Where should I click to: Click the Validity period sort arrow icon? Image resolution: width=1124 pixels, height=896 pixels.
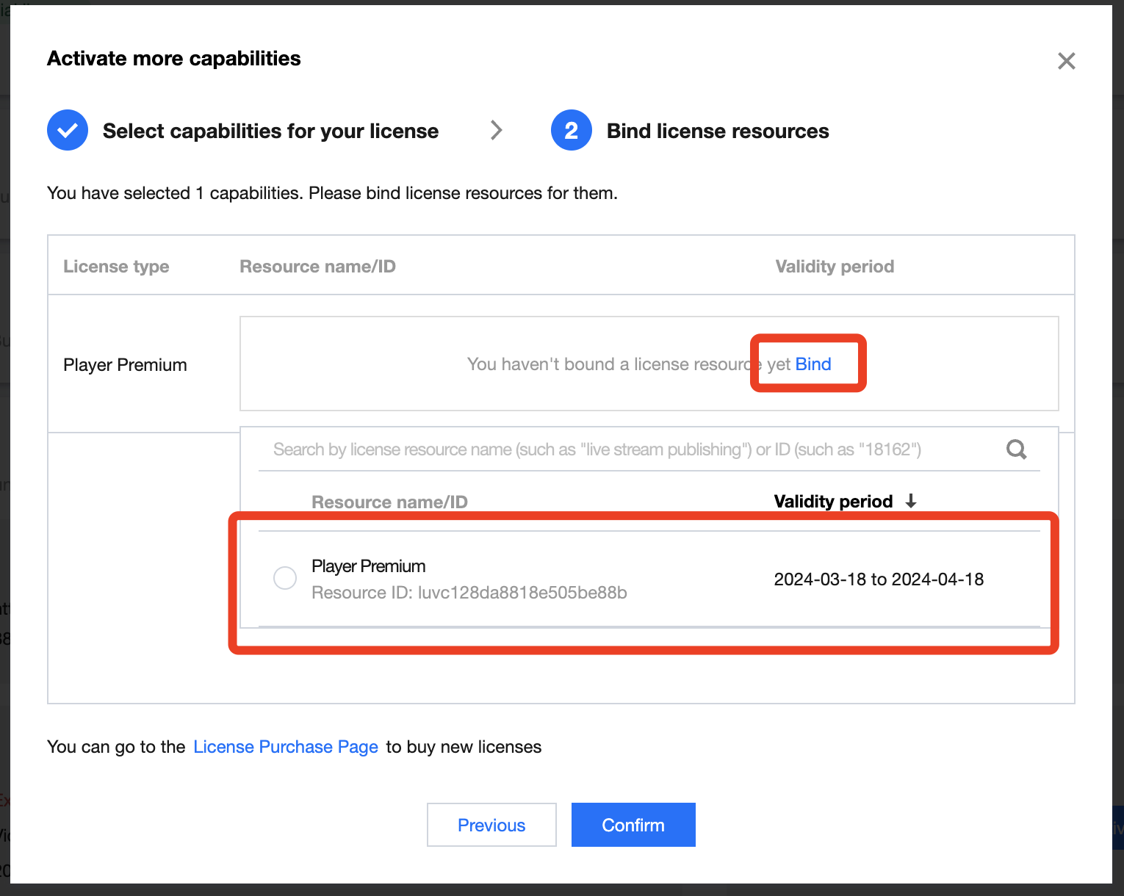point(911,502)
